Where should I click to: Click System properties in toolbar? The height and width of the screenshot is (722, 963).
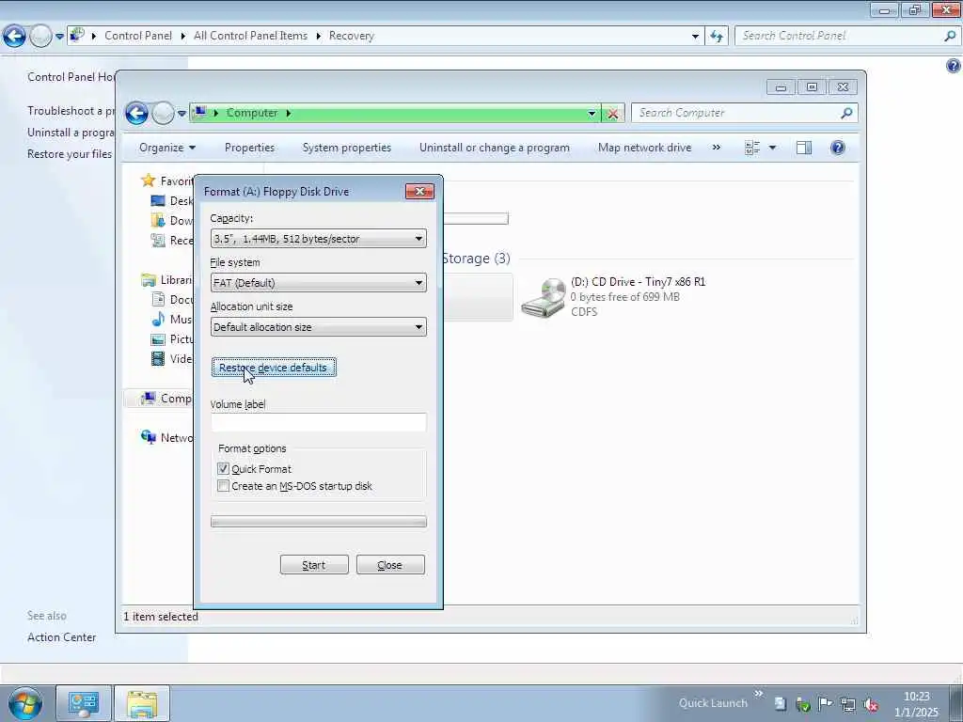[346, 148]
